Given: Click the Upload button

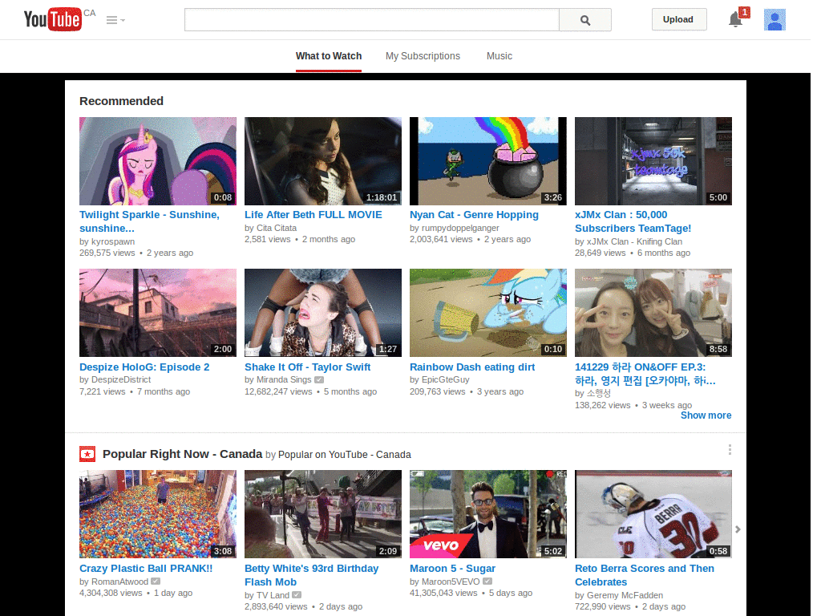Looking at the screenshot, I should point(678,19).
